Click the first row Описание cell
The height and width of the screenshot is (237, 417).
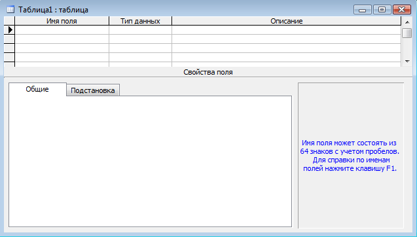tap(287, 30)
